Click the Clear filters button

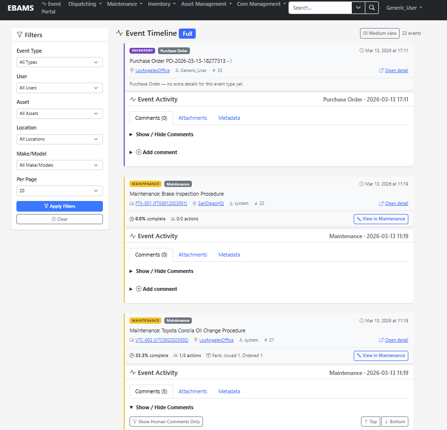tap(59, 219)
